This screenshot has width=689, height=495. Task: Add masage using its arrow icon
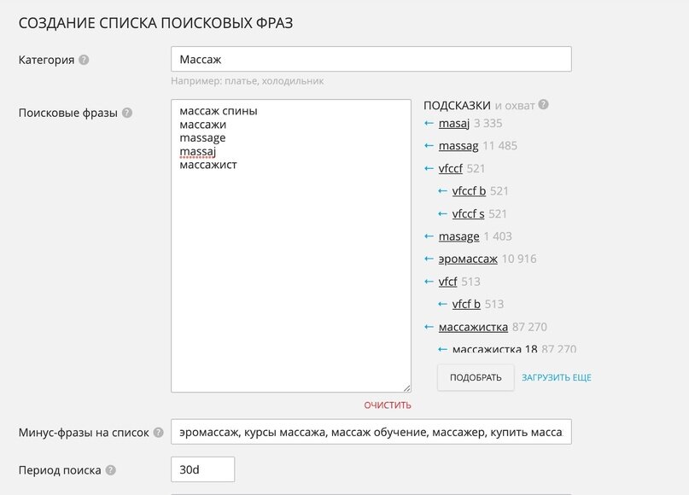[x=429, y=236]
